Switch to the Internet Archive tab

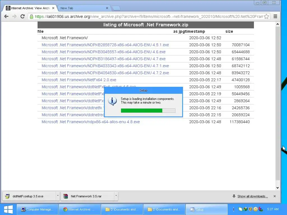pos(30,8)
